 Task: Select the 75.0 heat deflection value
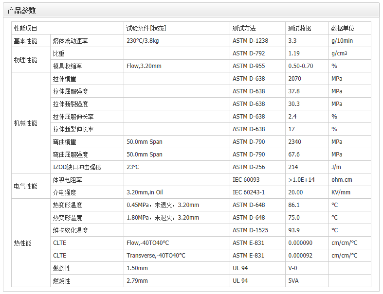(294, 218)
